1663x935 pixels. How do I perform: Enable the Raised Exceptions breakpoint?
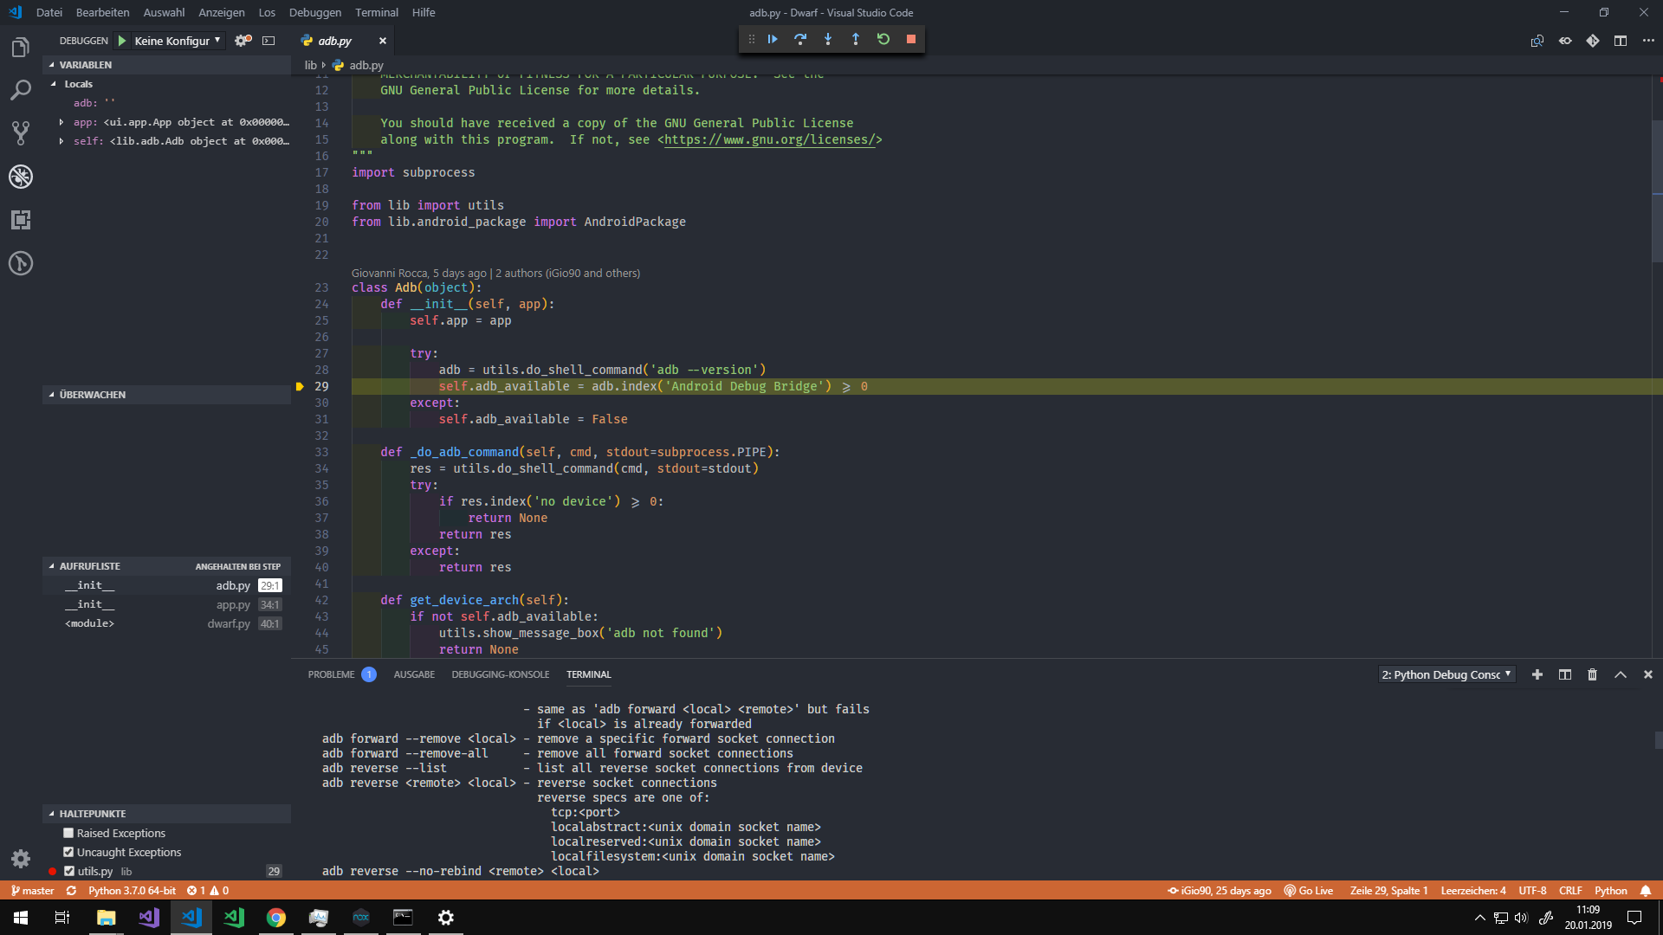click(x=68, y=833)
